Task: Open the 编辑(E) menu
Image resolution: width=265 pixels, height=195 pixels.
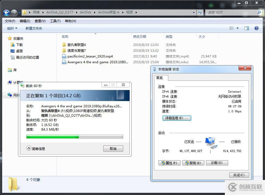Action: 25,21
